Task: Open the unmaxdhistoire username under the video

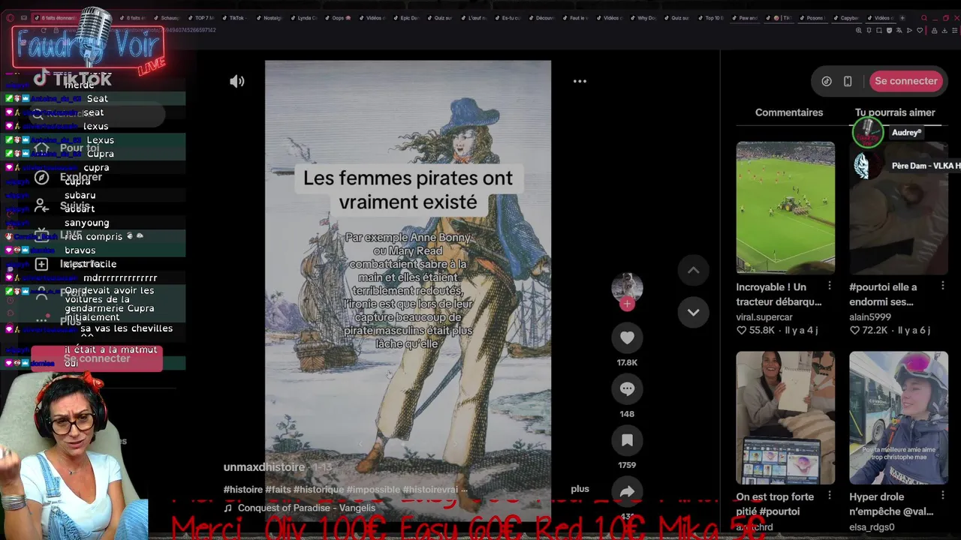Action: click(x=264, y=467)
